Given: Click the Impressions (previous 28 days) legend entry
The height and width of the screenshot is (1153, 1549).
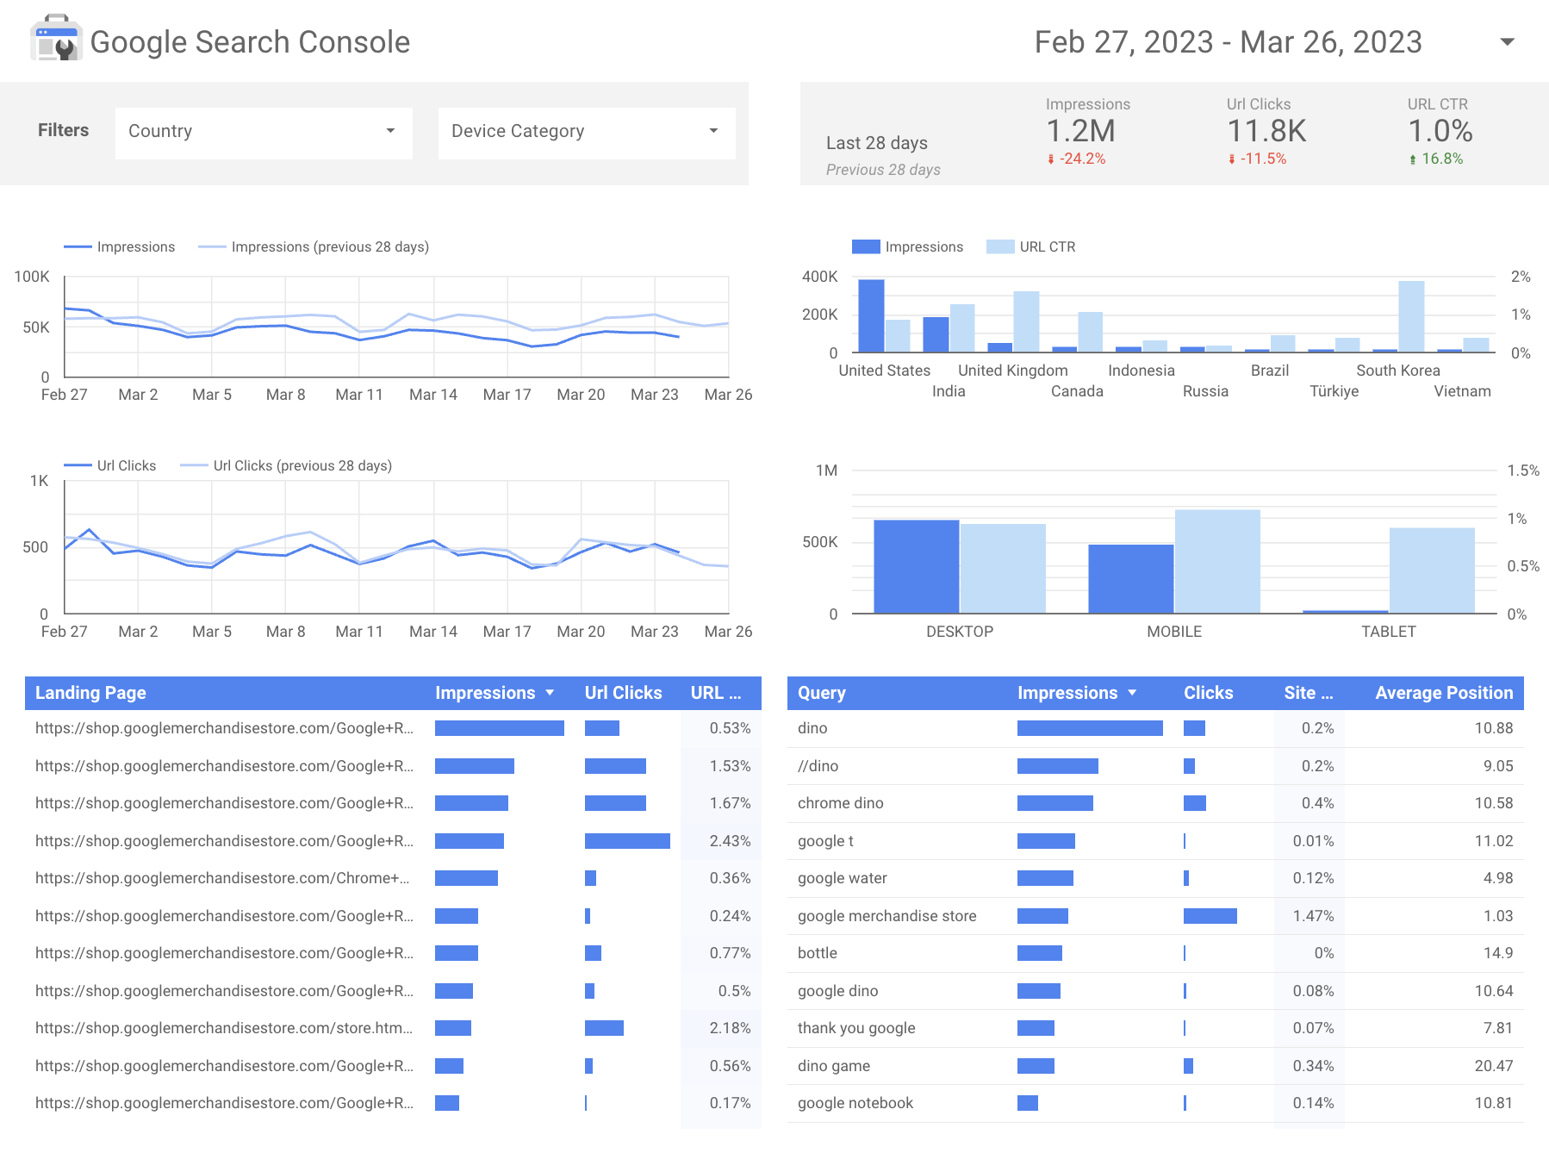Looking at the screenshot, I should [314, 247].
